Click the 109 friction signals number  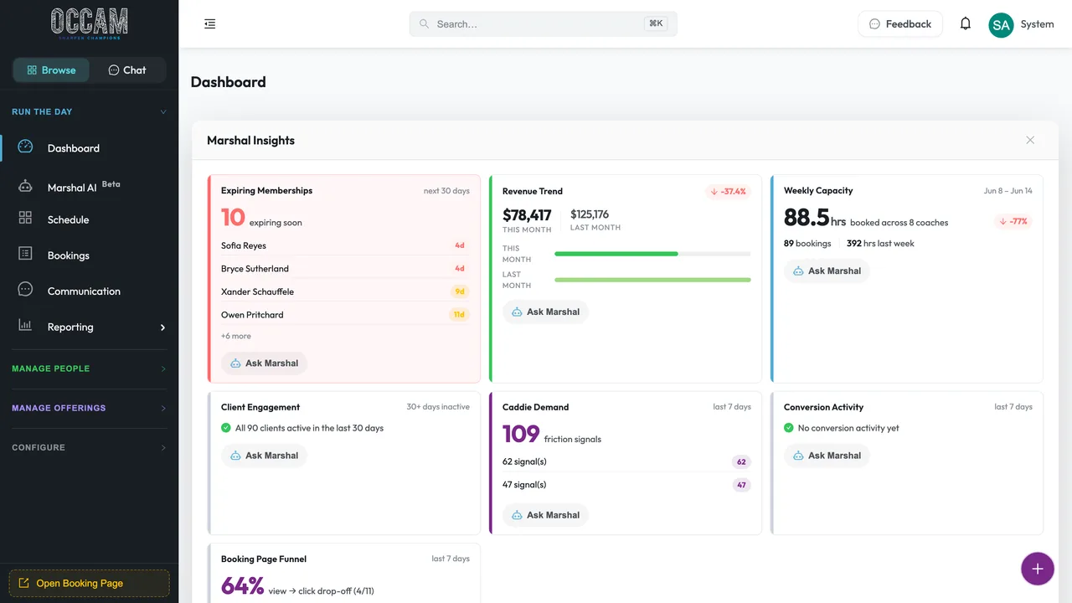(x=521, y=434)
